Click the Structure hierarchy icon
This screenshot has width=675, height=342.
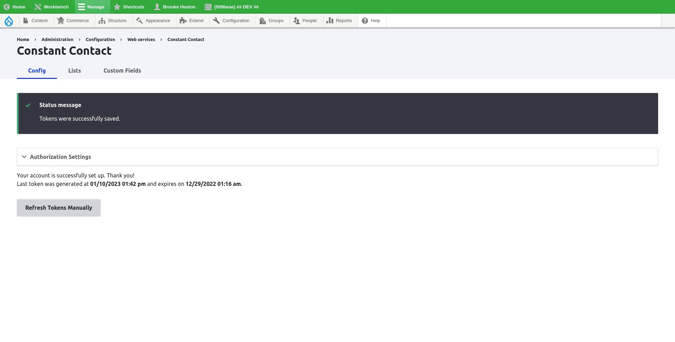[102, 21]
